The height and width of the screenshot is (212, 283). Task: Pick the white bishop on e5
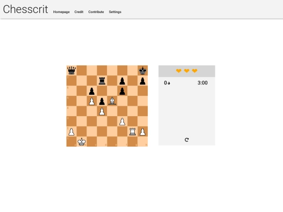coord(112,101)
